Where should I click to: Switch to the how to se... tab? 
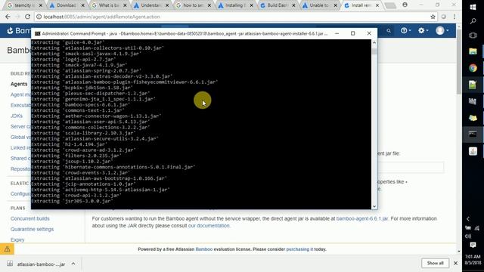pos(194,5)
